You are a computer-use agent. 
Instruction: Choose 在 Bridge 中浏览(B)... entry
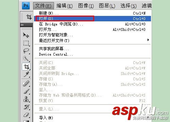click(x=92, y=24)
